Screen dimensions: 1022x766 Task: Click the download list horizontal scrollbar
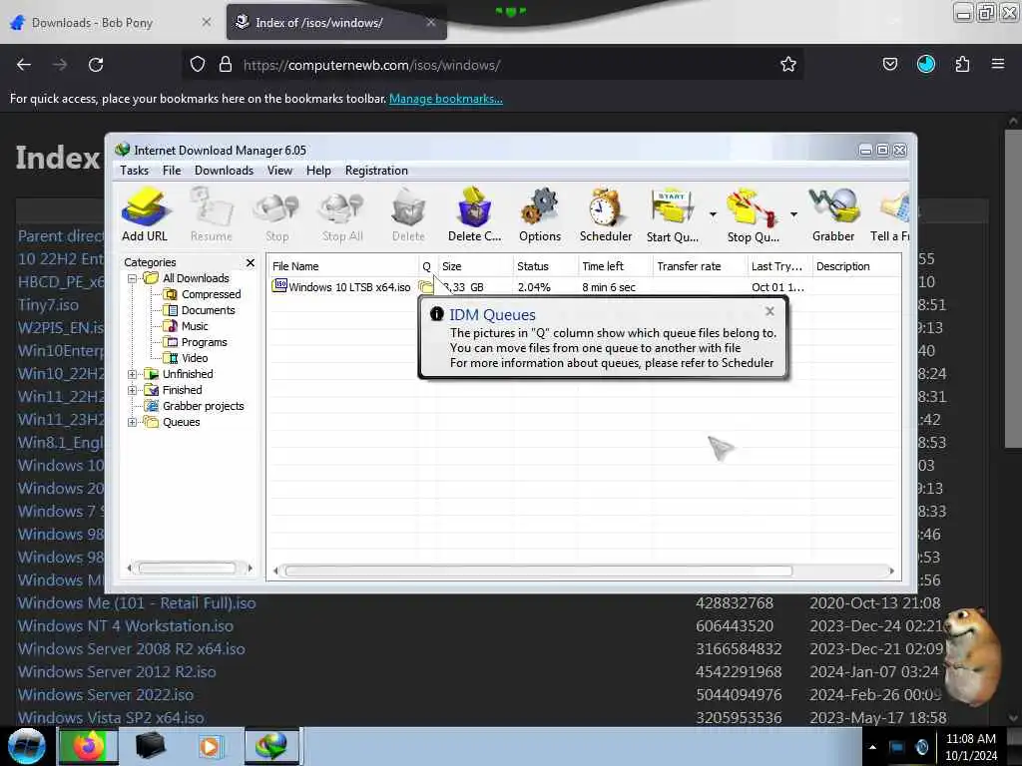pyautogui.click(x=538, y=572)
